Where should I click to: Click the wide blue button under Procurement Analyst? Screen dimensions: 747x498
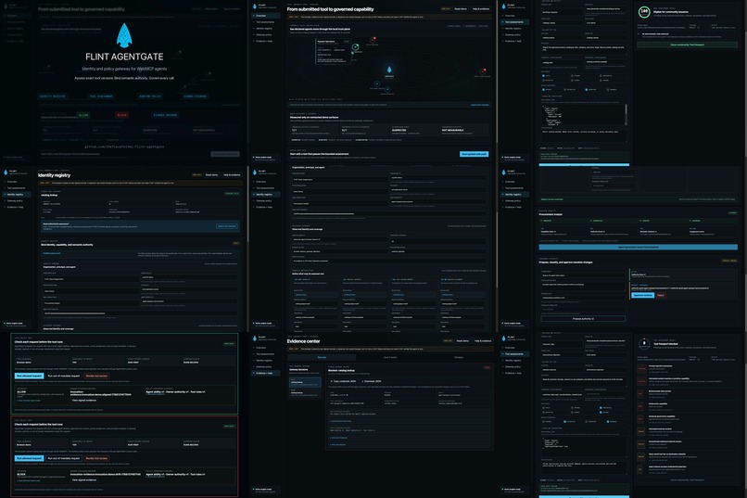tap(638, 248)
